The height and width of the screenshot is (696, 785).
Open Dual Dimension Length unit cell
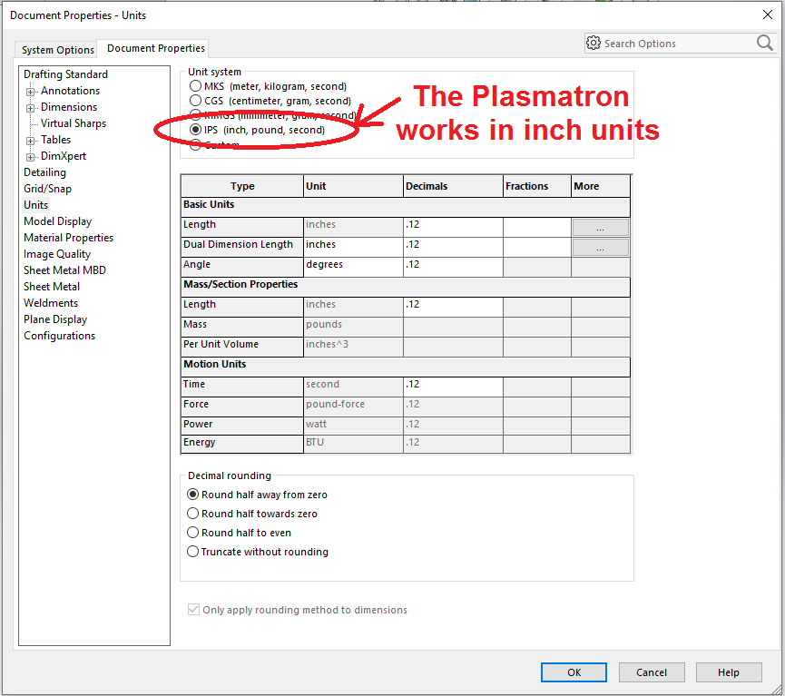point(353,245)
